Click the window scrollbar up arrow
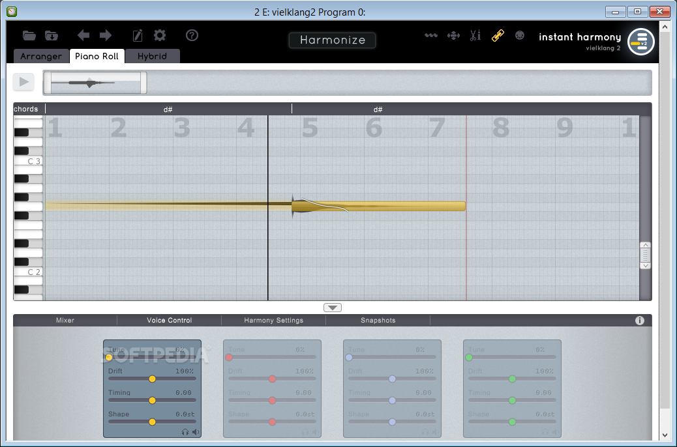The height and width of the screenshot is (447, 677). tap(665, 27)
